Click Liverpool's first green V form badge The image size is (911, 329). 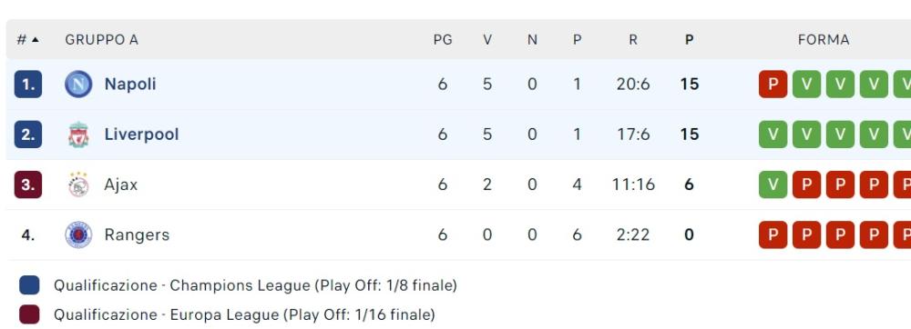pyautogui.click(x=773, y=135)
